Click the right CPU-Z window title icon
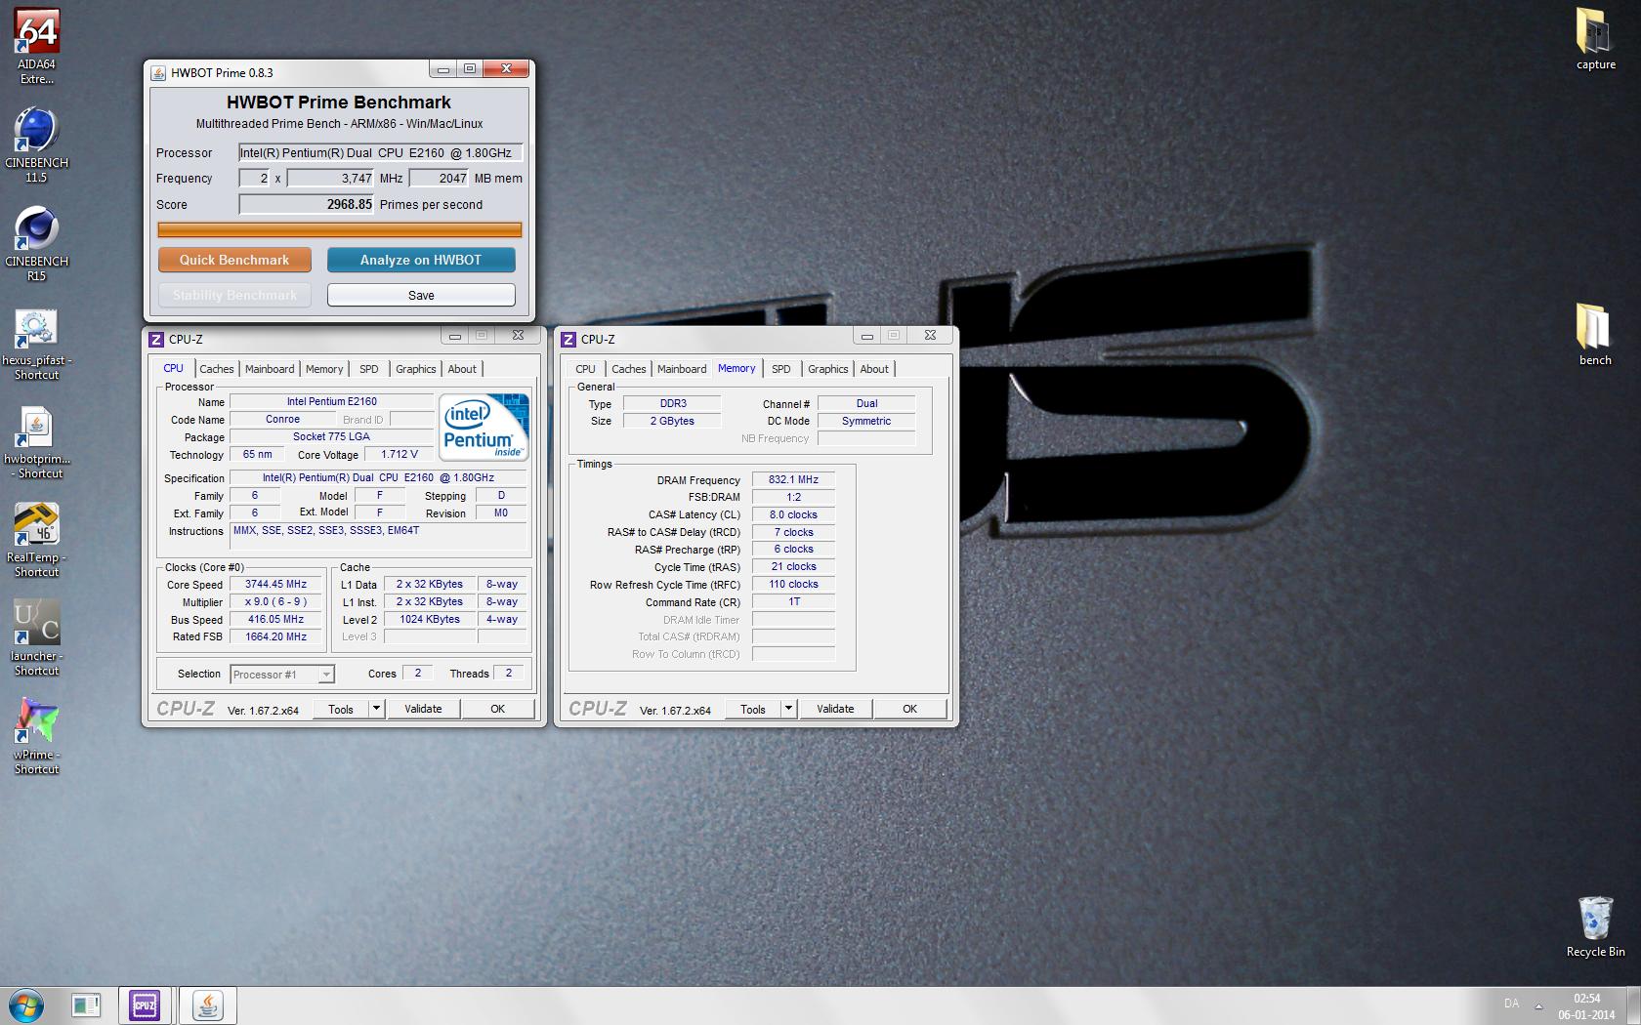 [x=568, y=339]
